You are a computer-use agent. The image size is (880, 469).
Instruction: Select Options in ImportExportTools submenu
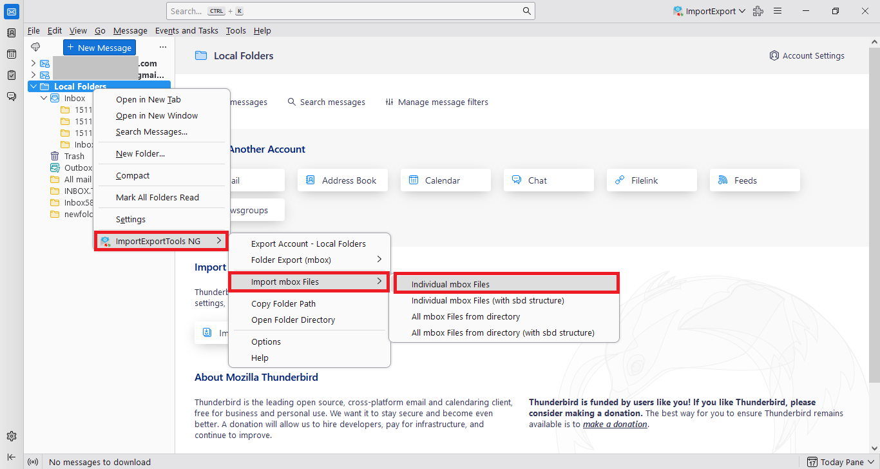(x=310, y=341)
